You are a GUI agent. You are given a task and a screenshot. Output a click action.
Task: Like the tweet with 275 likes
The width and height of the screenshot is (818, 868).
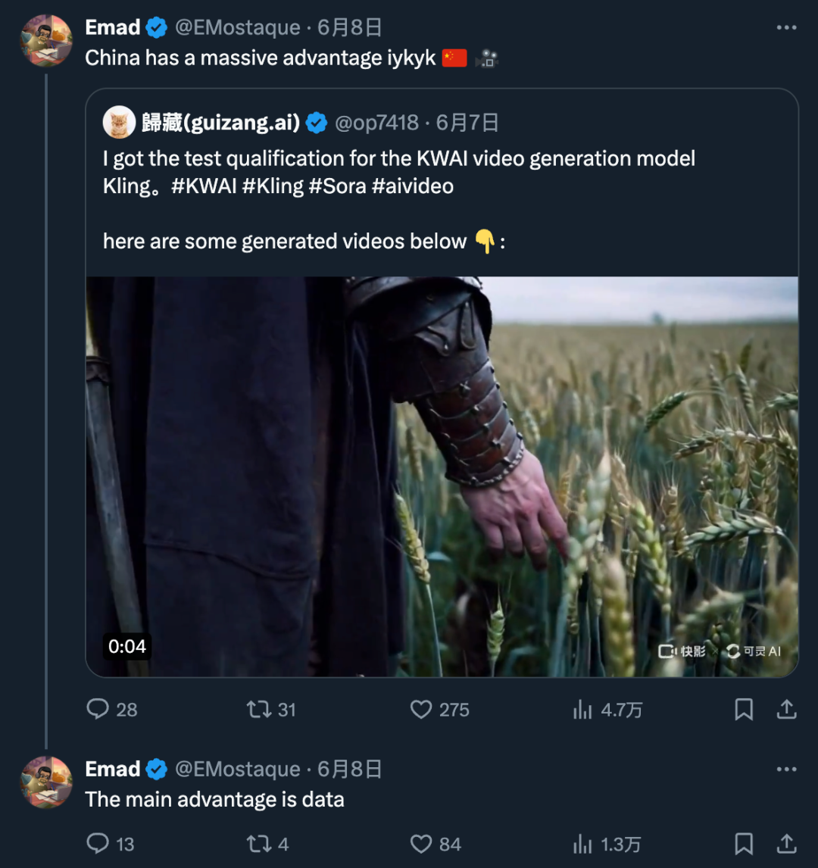point(421,709)
